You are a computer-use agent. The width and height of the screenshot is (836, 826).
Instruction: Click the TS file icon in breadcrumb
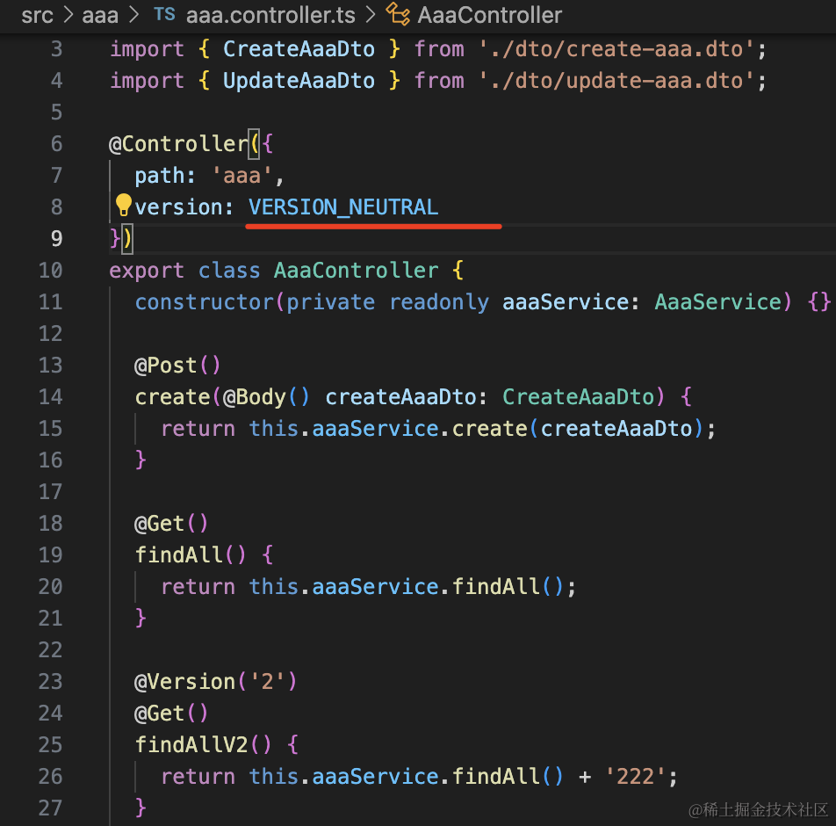click(x=165, y=14)
